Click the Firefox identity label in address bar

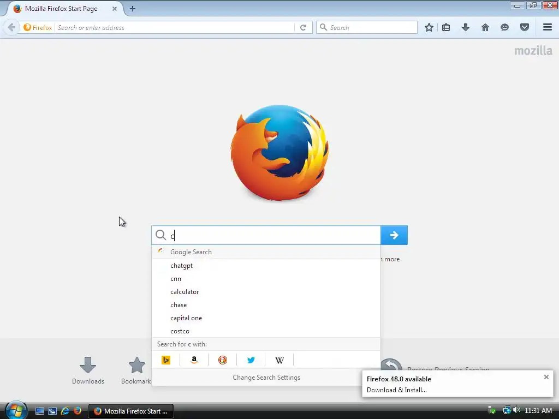pyautogui.click(x=38, y=27)
